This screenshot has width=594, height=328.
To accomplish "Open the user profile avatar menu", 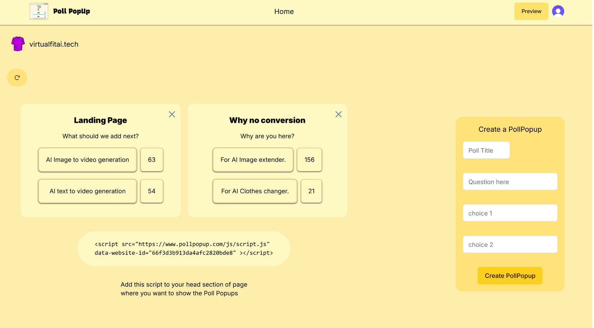I will point(558,11).
